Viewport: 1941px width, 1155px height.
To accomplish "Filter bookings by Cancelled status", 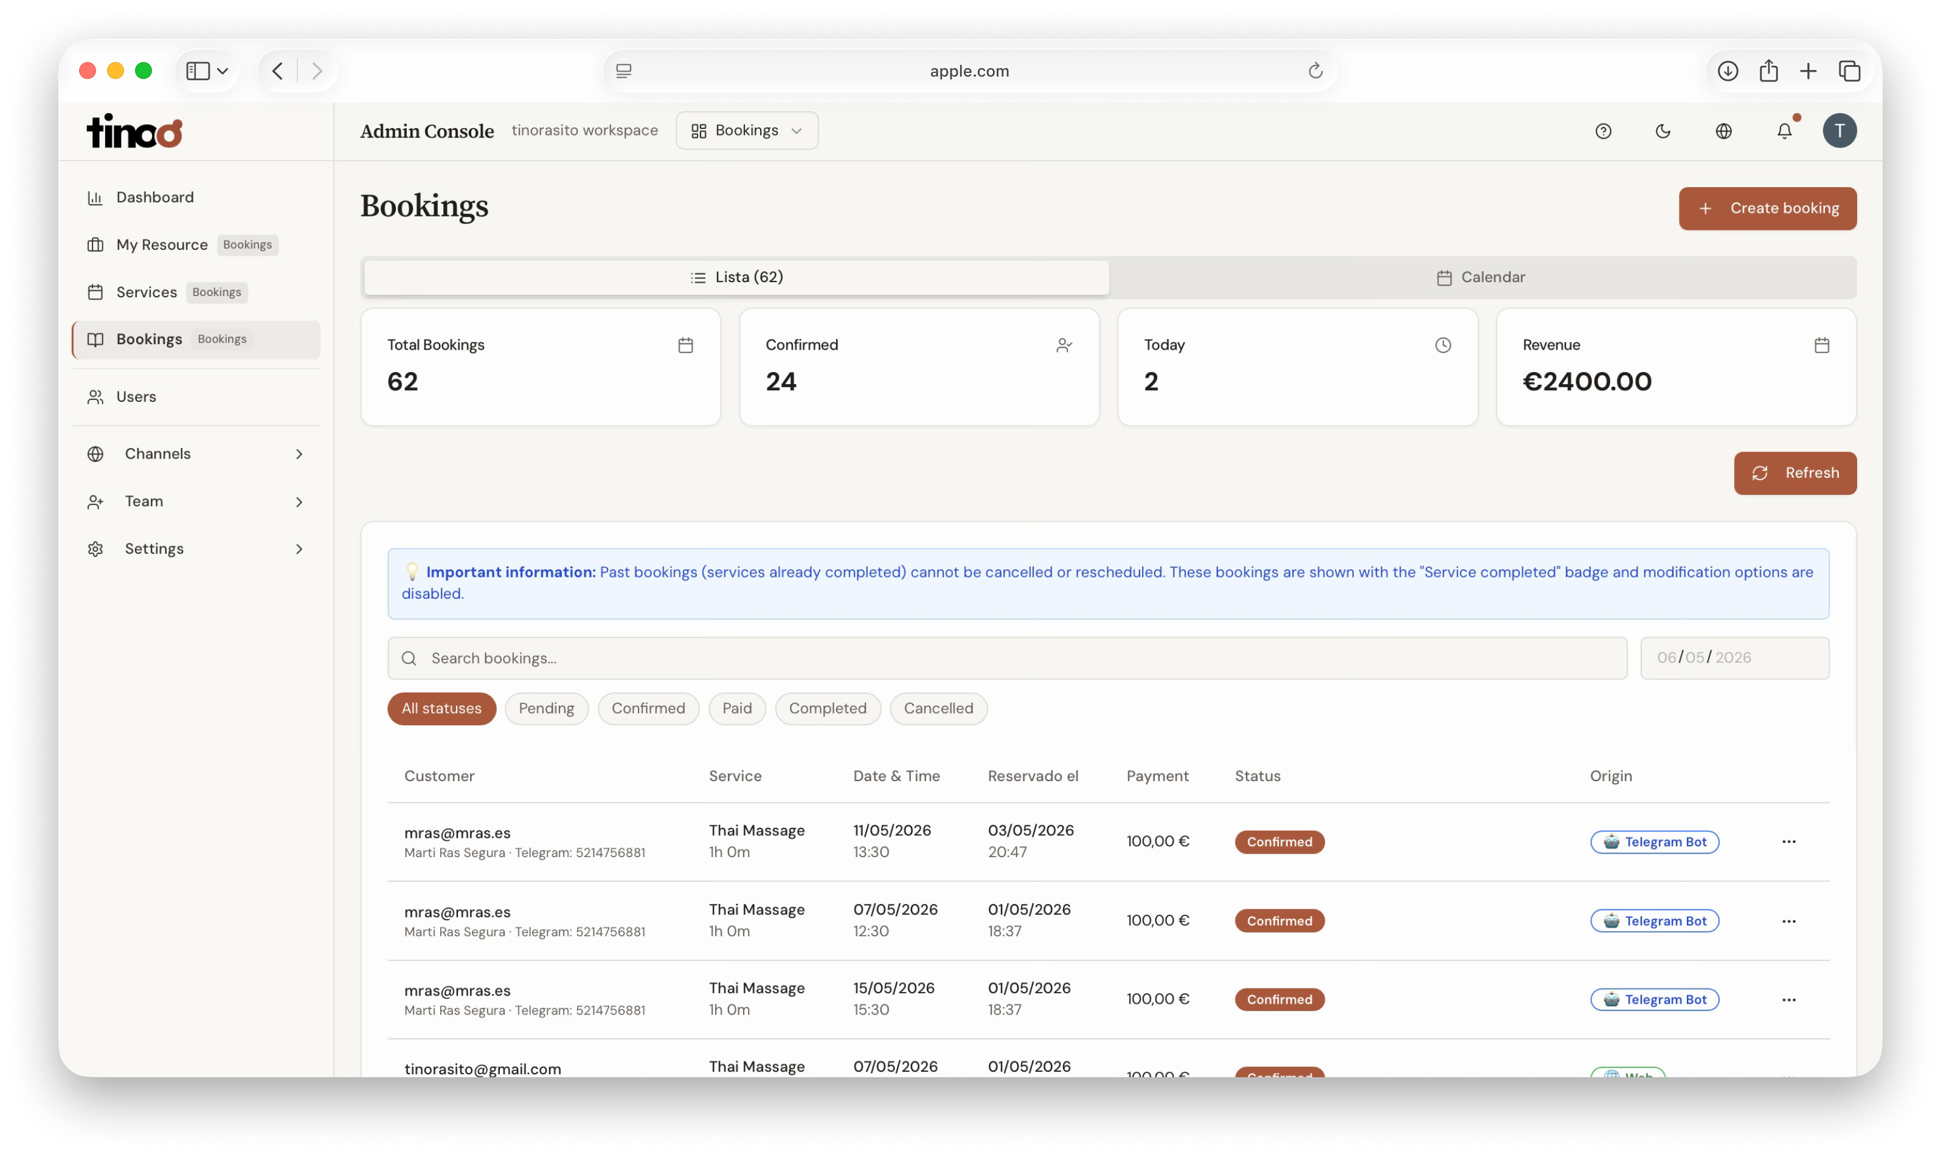I will (938, 709).
